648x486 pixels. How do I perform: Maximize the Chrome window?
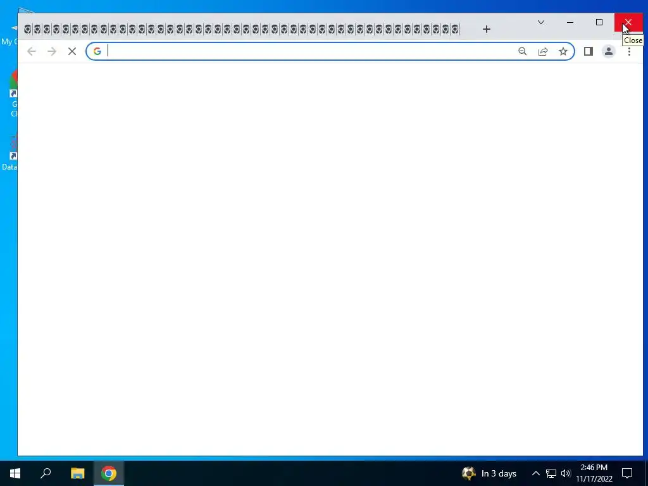pos(599,22)
